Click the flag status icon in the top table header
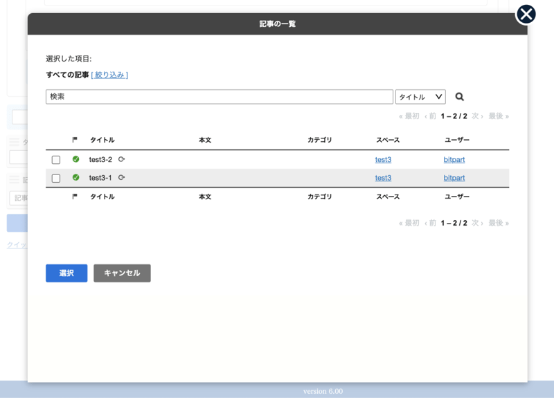The image size is (554, 398). click(x=75, y=140)
